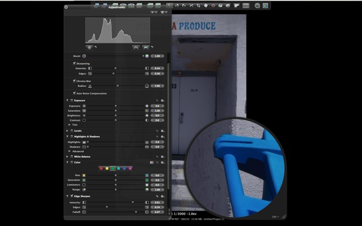This screenshot has width=362, height=226.
Task: Click the auto levels separate RGB button
Action: tap(145, 47)
